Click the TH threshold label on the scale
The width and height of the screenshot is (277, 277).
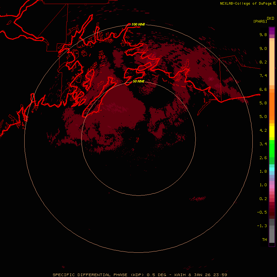click(264, 239)
